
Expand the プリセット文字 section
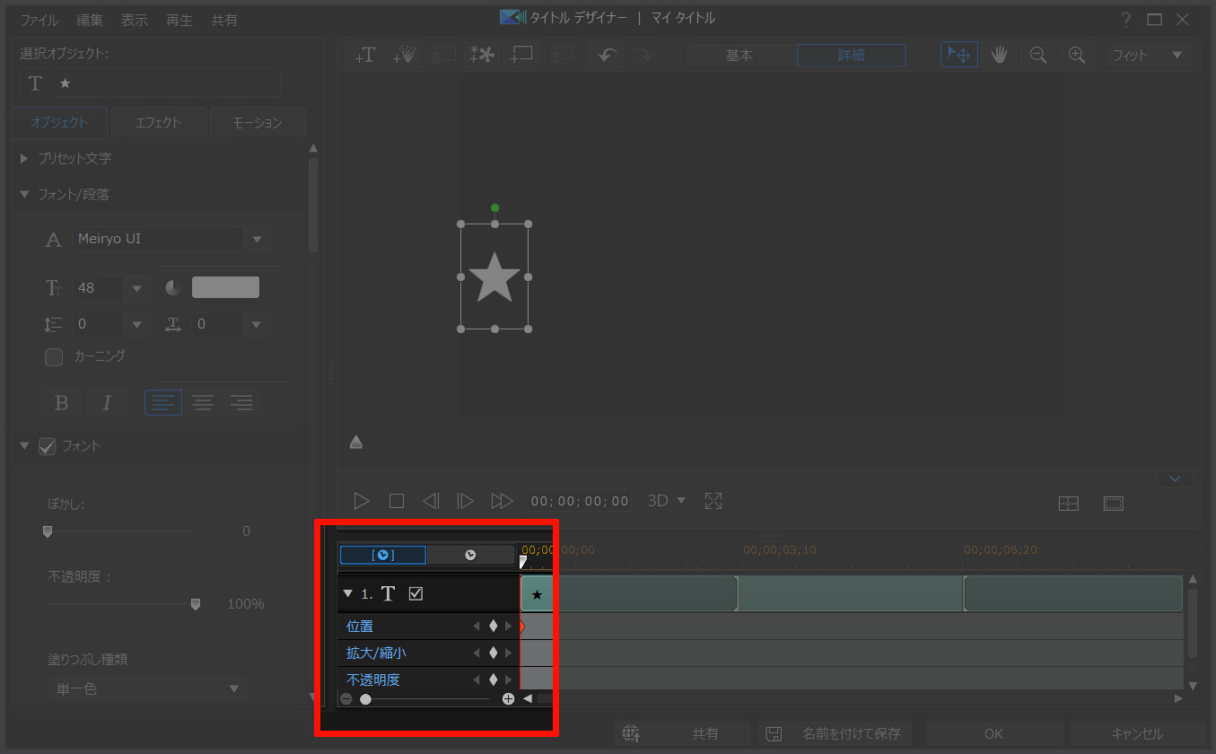24,158
